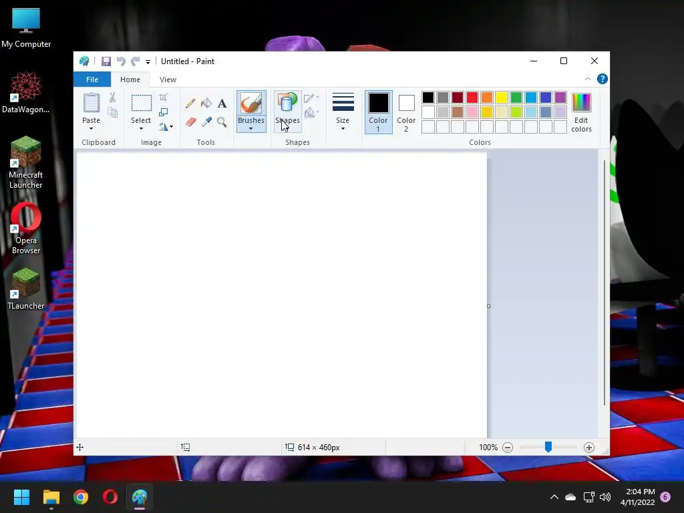Image resolution: width=684 pixels, height=513 pixels.
Task: Activate Color 2 background button
Action: [406, 112]
